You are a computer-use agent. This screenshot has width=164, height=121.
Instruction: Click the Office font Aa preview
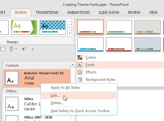[12, 104]
